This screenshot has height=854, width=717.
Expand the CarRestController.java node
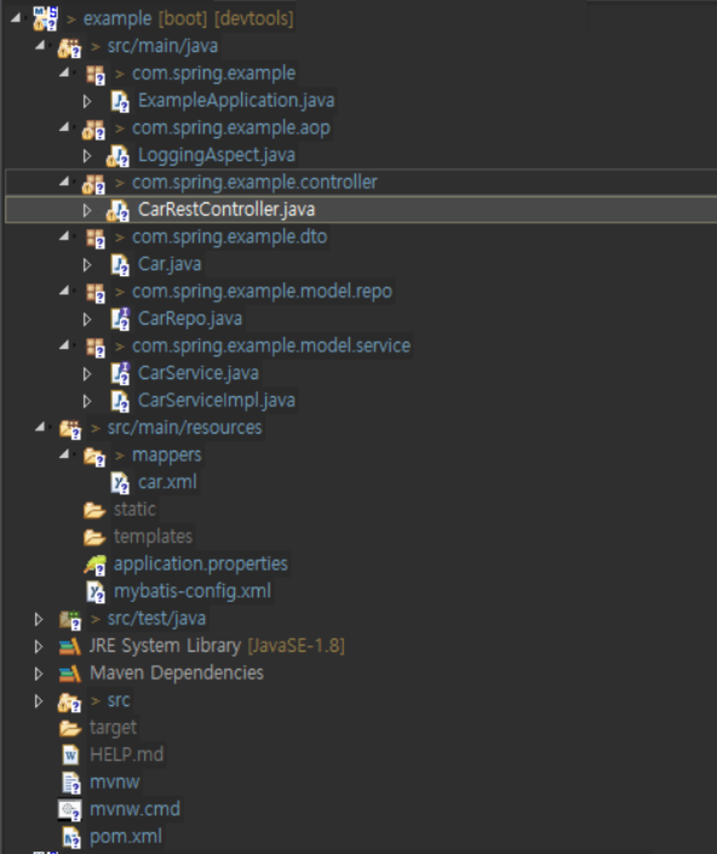(x=87, y=210)
